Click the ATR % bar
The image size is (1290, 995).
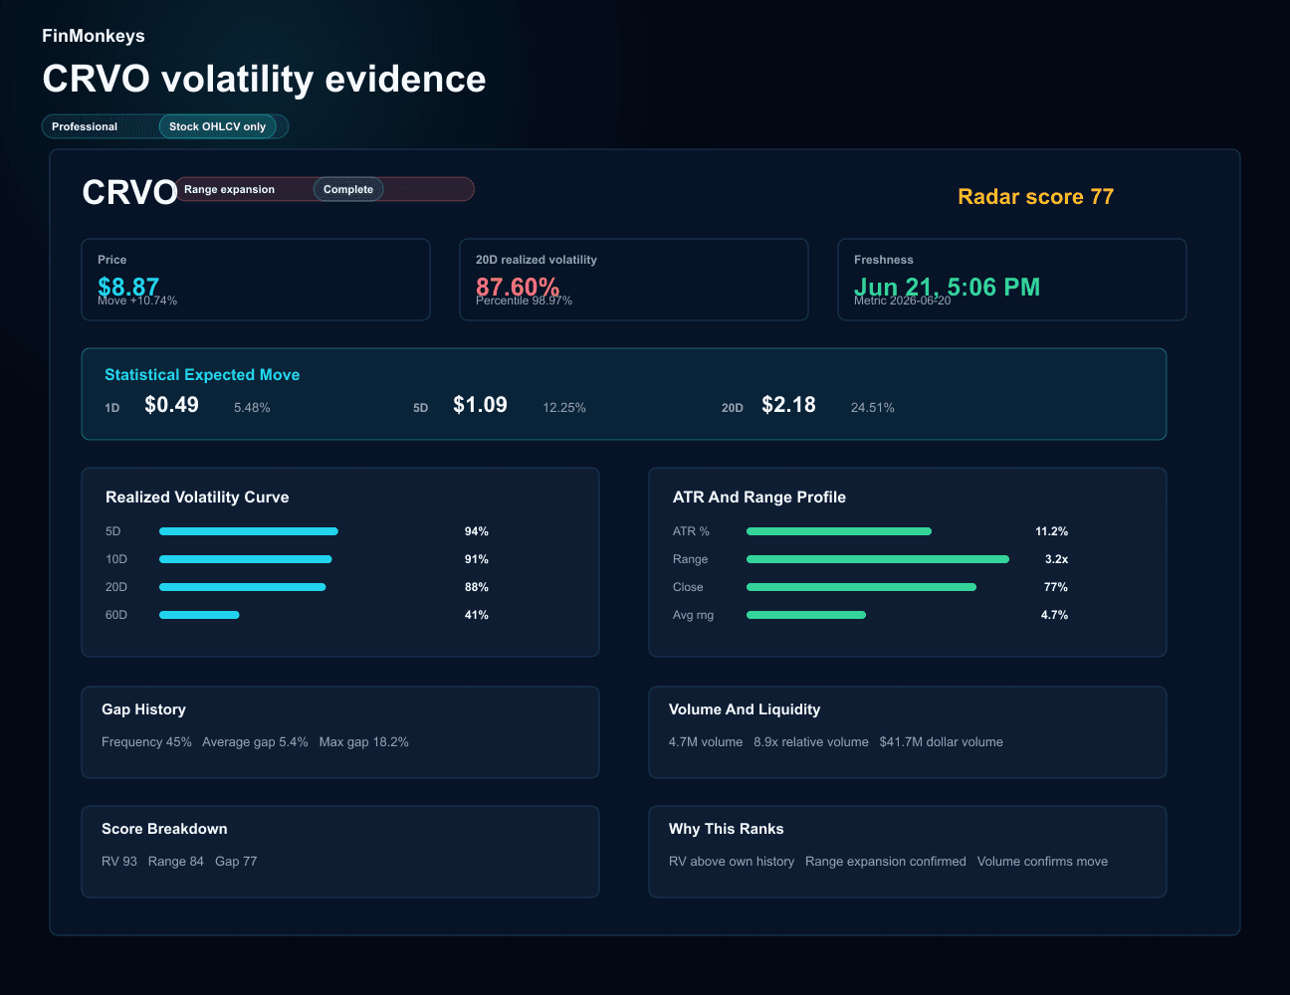coord(839,531)
